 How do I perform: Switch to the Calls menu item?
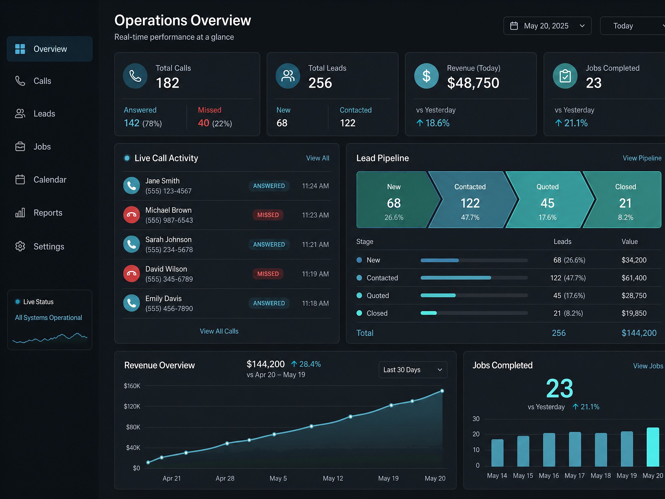click(50, 81)
